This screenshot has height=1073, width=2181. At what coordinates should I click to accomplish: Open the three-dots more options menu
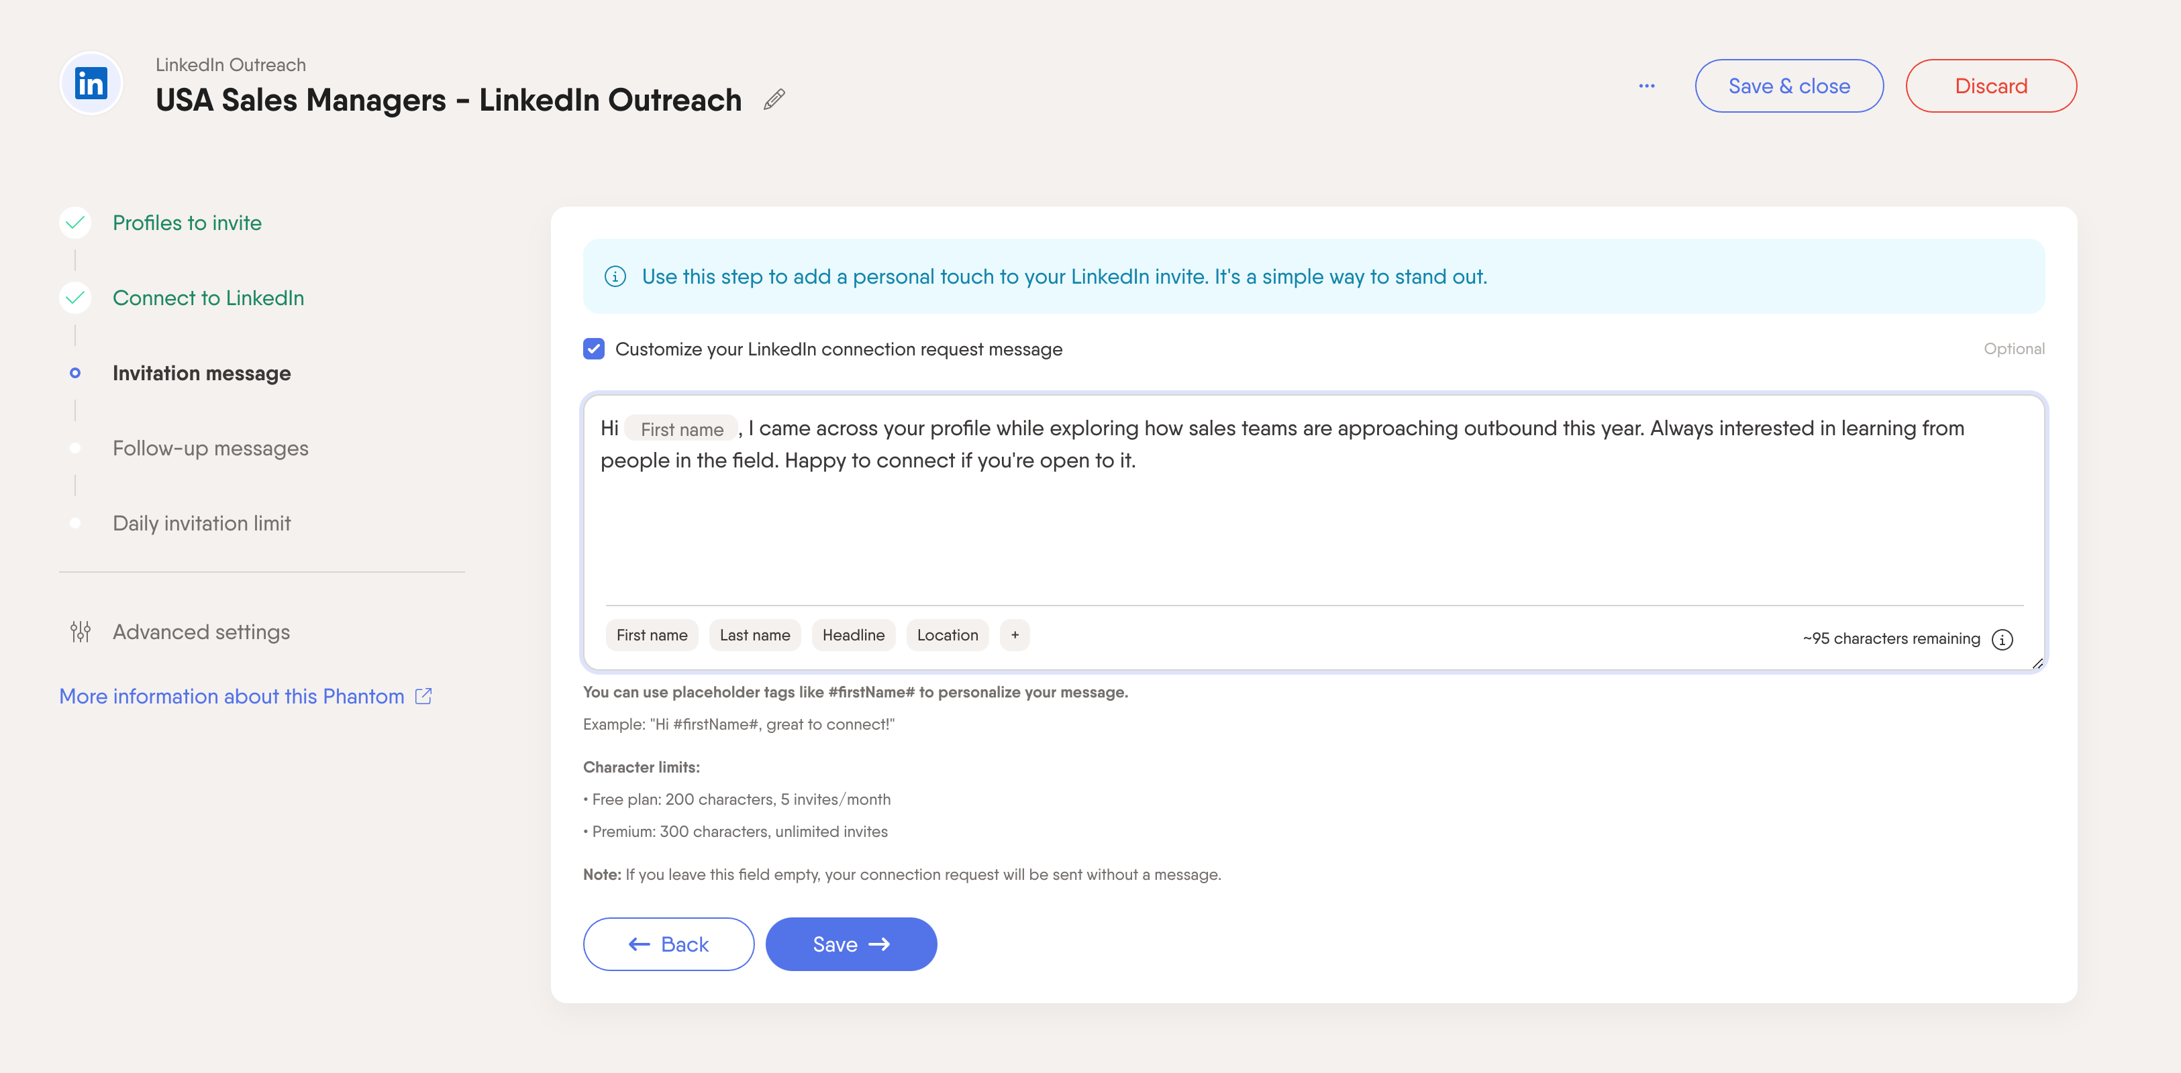[x=1646, y=85]
